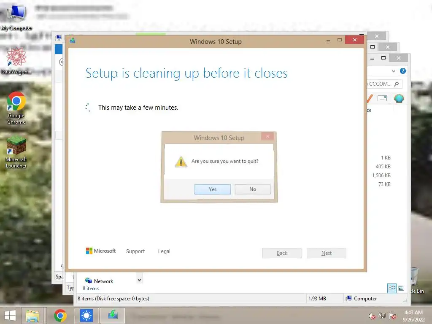Expand the dropdown arrow beside Network
This screenshot has height=324, width=432.
139,280
